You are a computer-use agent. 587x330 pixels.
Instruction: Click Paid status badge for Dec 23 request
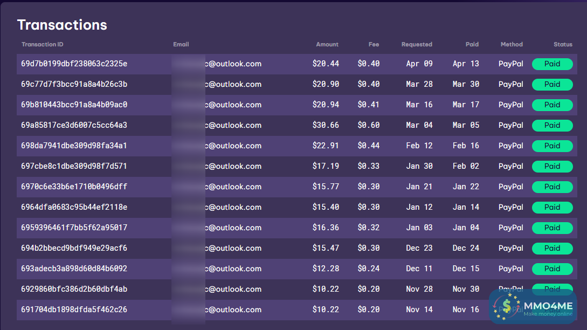pyautogui.click(x=552, y=248)
